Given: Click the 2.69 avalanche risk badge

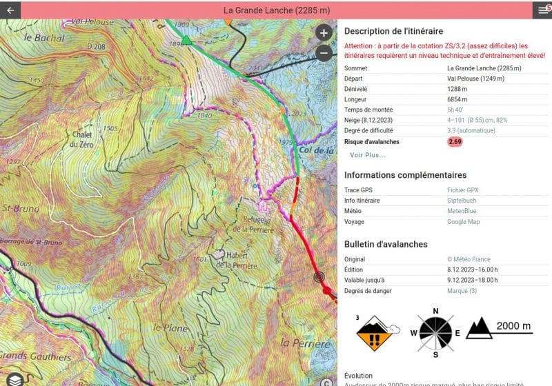Looking at the screenshot, I should pos(455,141).
